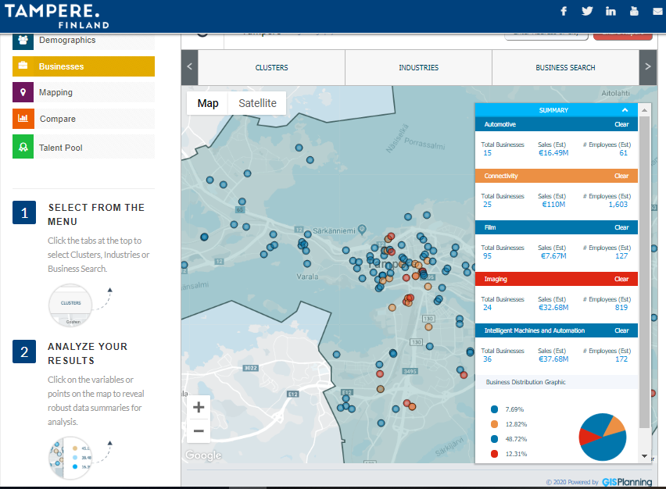Image resolution: width=666 pixels, height=489 pixels.
Task: Select Talent Pool in the sidebar
Action: [x=84, y=147]
